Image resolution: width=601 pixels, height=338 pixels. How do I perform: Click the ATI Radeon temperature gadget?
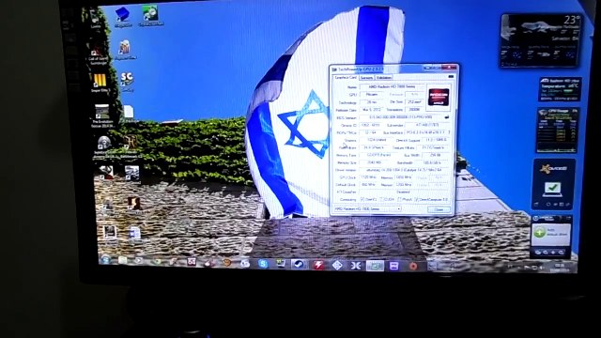(560, 89)
